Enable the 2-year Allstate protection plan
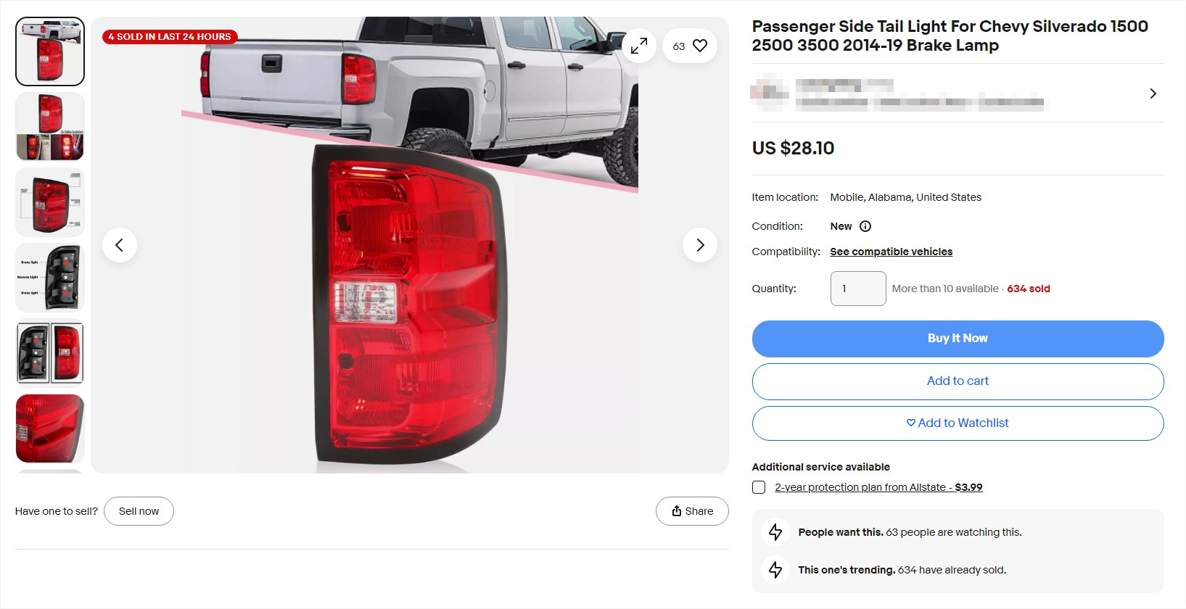1186x609 pixels. [x=759, y=487]
